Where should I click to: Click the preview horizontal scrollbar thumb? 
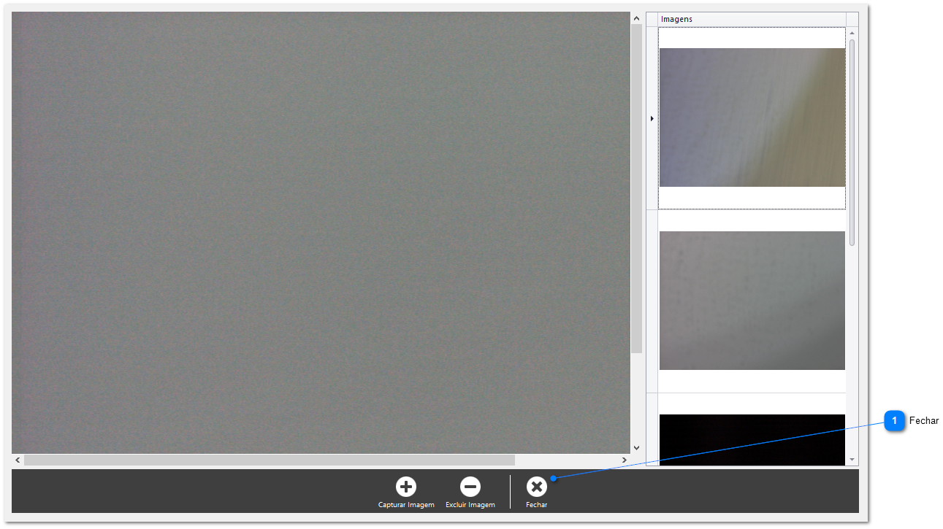pyautogui.click(x=270, y=460)
